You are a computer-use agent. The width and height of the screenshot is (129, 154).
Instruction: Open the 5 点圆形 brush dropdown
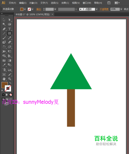click(x=96, y=9)
